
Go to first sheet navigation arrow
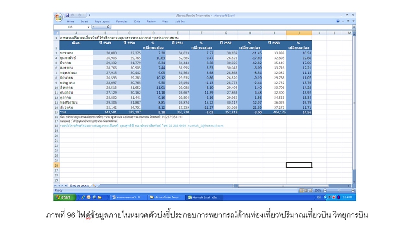56,186
